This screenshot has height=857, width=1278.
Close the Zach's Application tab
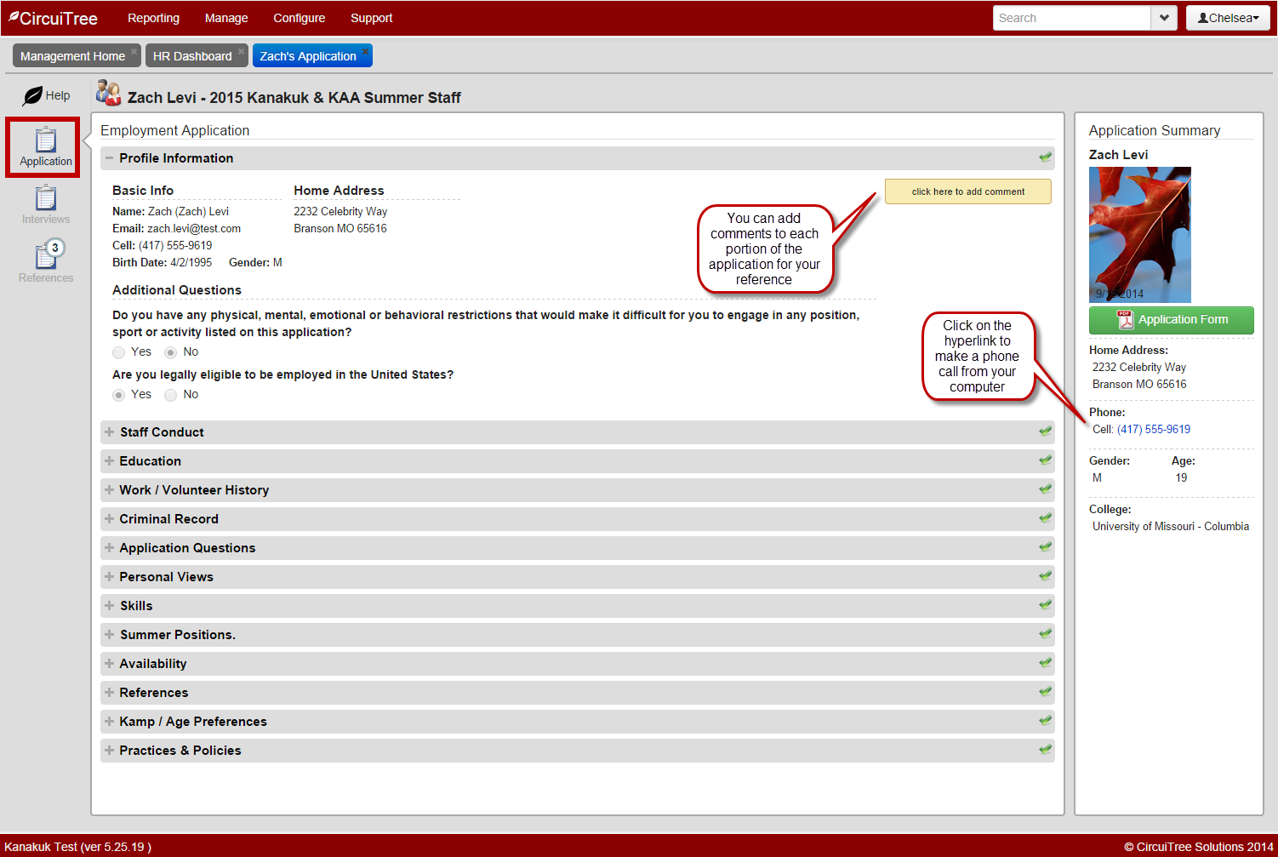click(x=366, y=51)
